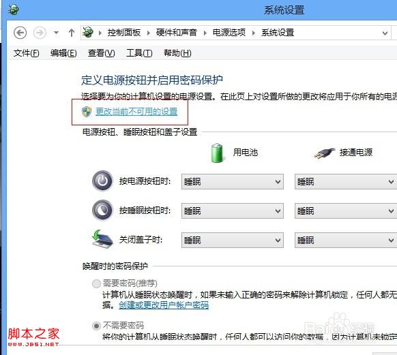Screen dimensions: 397x355
Task: Open the 按睡眠按钮时 battery dropdown
Action: click(x=233, y=211)
